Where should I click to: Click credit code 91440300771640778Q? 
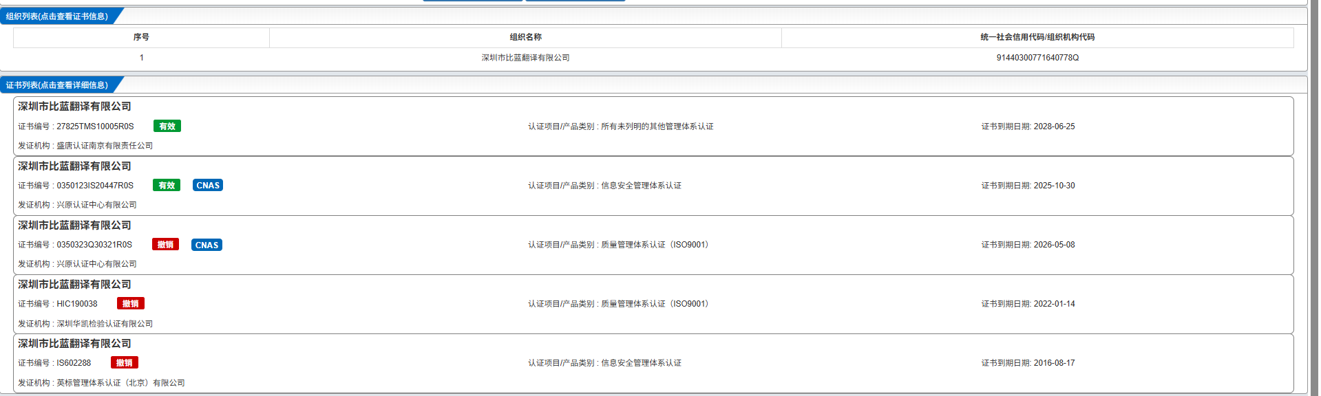pos(1037,58)
